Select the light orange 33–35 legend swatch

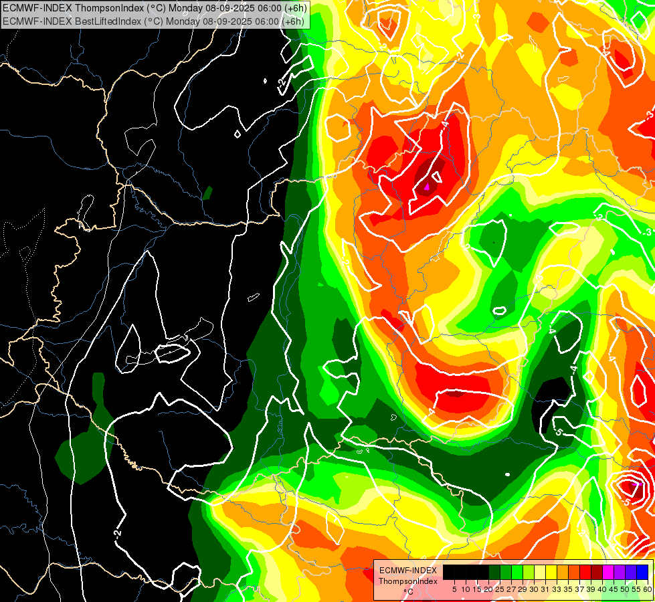562,572
